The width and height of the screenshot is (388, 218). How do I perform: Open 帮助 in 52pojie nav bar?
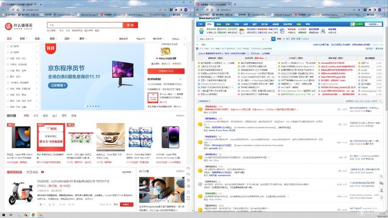tap(307, 24)
